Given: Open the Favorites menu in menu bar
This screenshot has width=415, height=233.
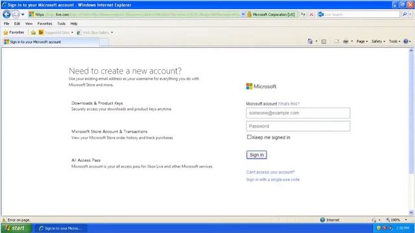Looking at the screenshot, I should [x=45, y=23].
